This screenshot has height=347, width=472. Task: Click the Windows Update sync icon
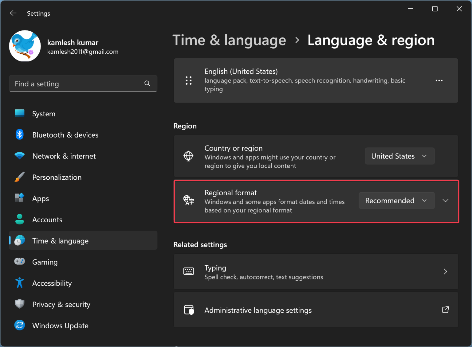pos(20,325)
